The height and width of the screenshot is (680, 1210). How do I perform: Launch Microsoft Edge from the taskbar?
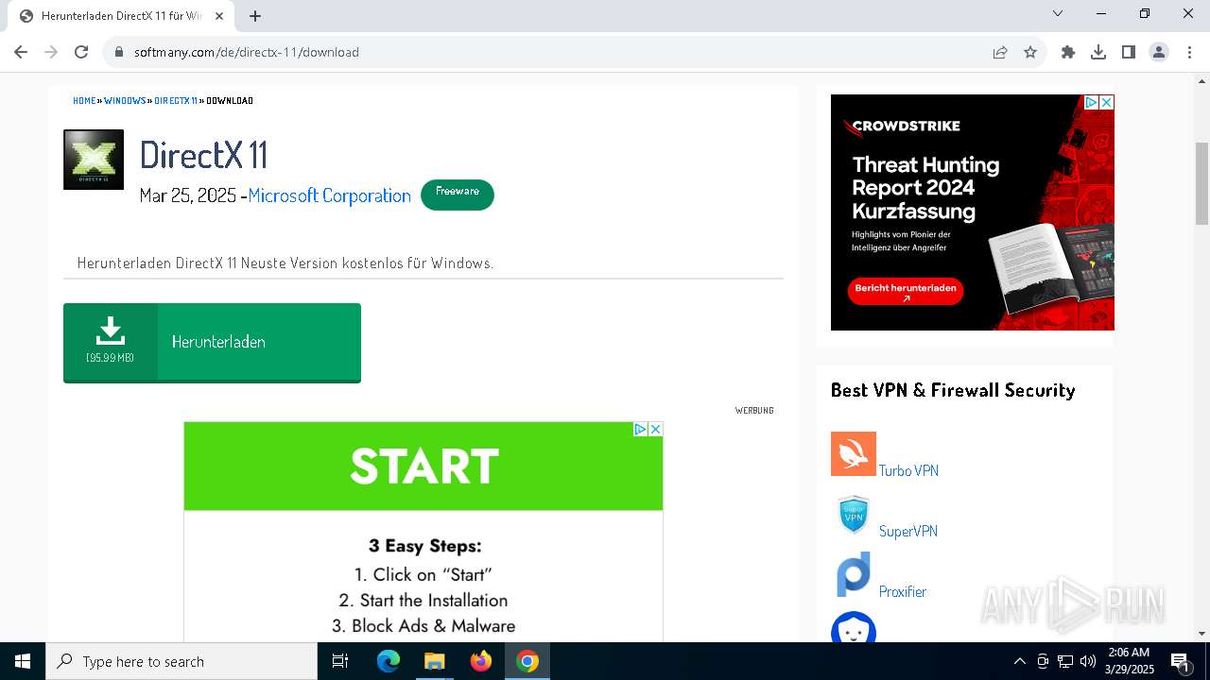[x=389, y=661]
